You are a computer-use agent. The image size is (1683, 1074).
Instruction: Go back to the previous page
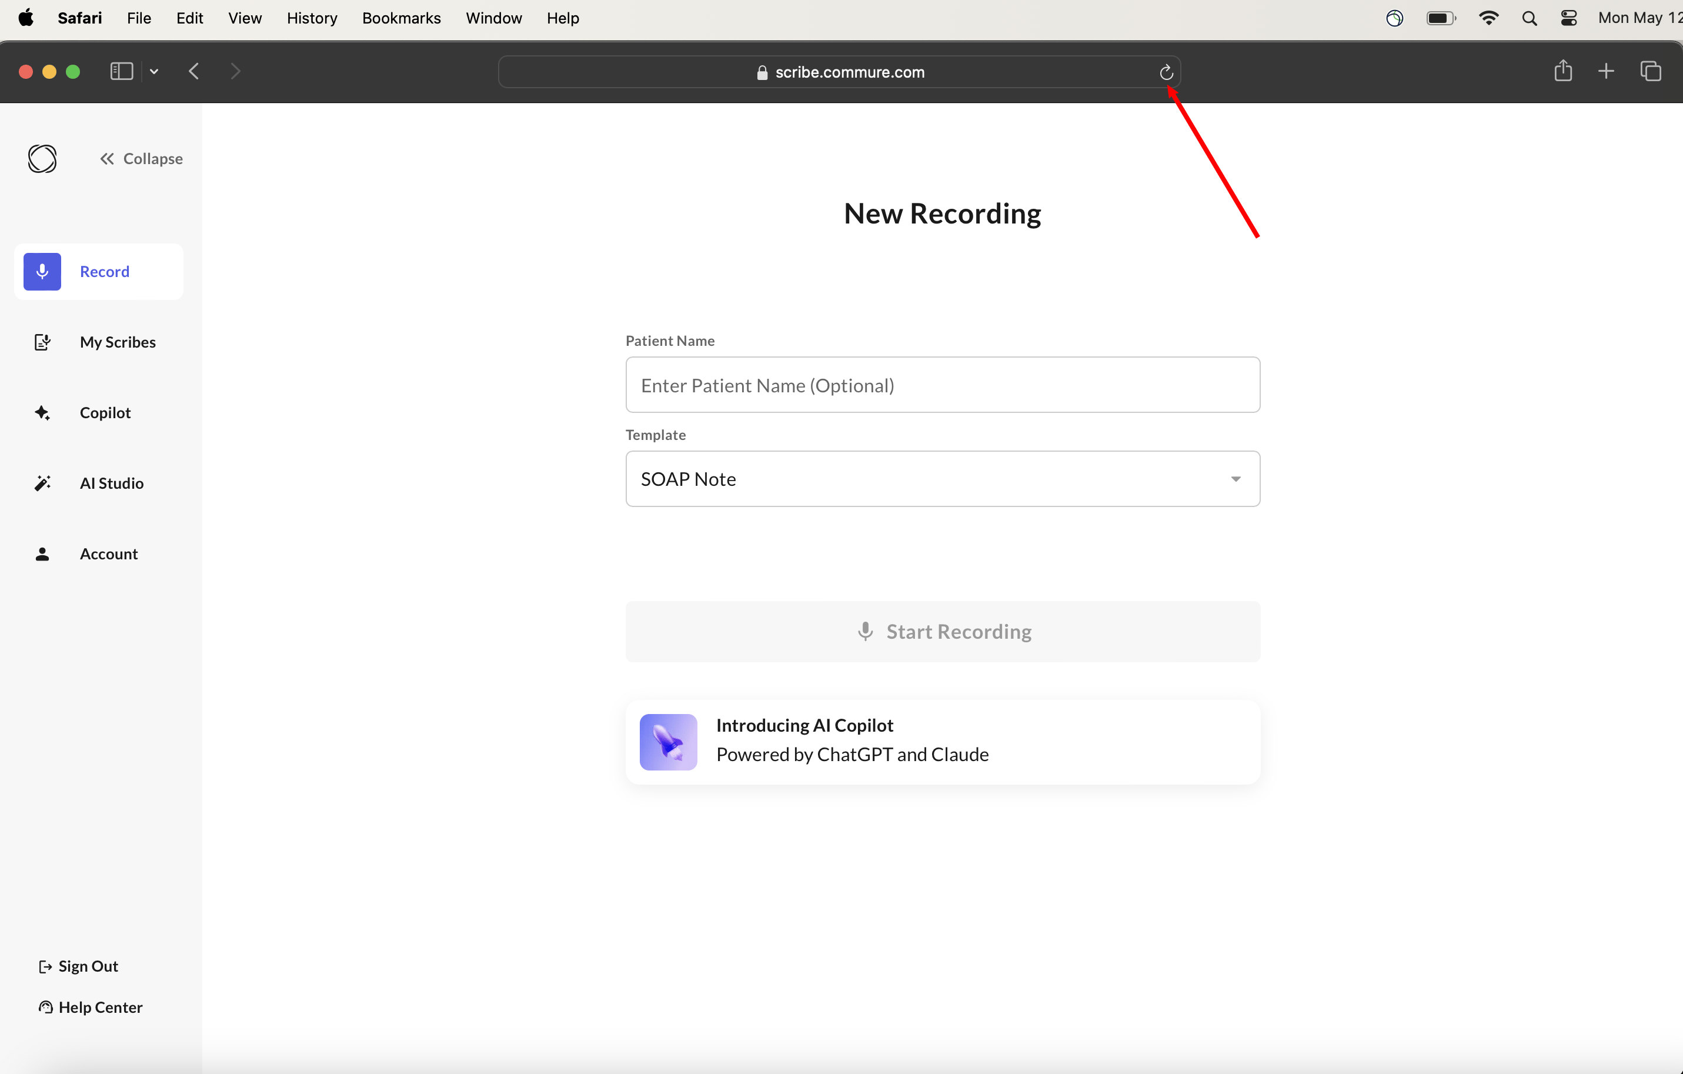pyautogui.click(x=194, y=71)
